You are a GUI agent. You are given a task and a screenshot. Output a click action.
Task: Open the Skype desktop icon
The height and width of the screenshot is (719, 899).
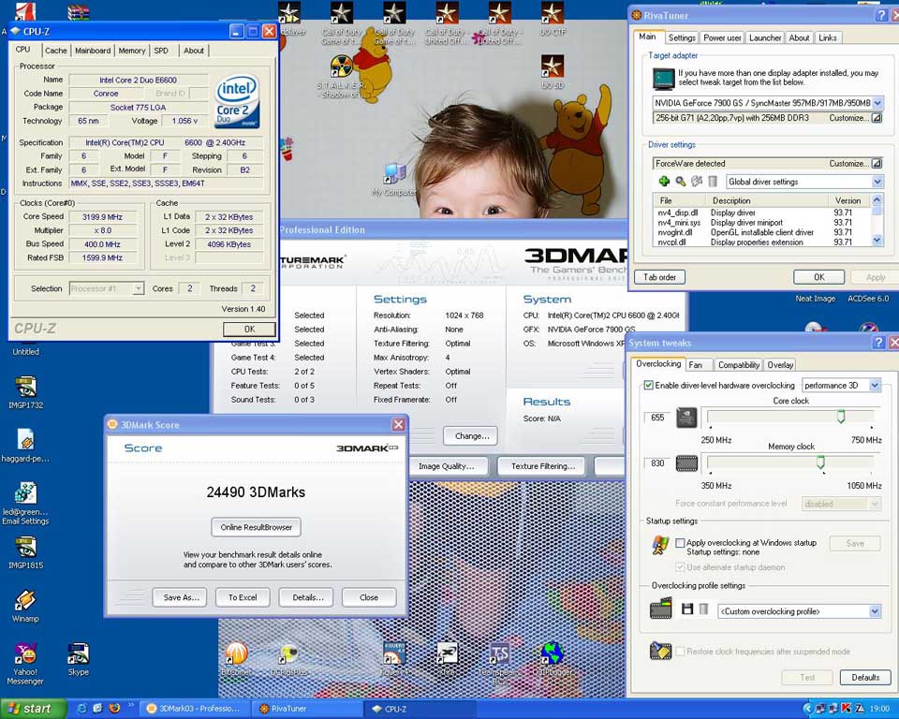pyautogui.click(x=78, y=659)
